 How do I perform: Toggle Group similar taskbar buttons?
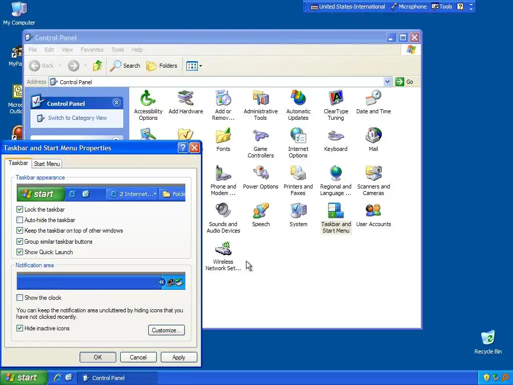(x=20, y=242)
